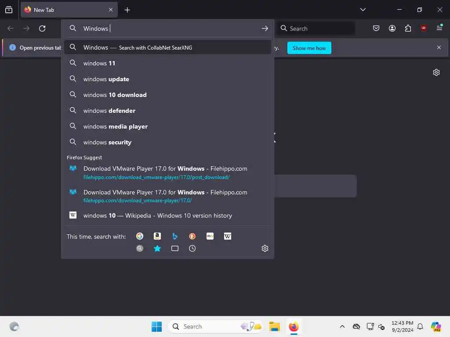The image size is (450, 337).
Task: Open the taskbar clock and date
Action: click(x=403, y=326)
